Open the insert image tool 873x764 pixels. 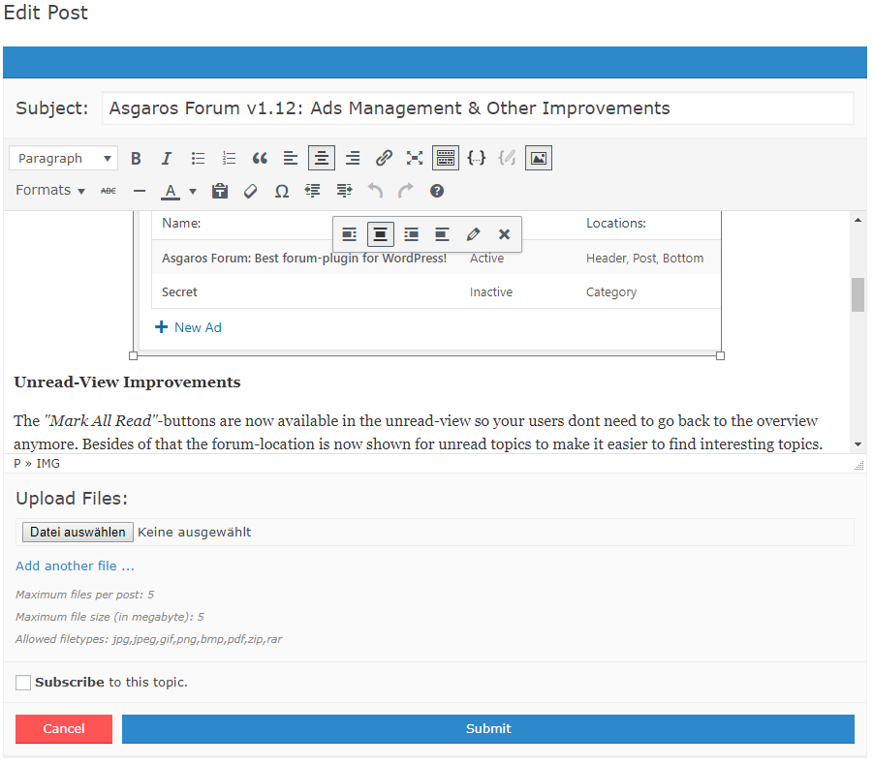coord(539,158)
